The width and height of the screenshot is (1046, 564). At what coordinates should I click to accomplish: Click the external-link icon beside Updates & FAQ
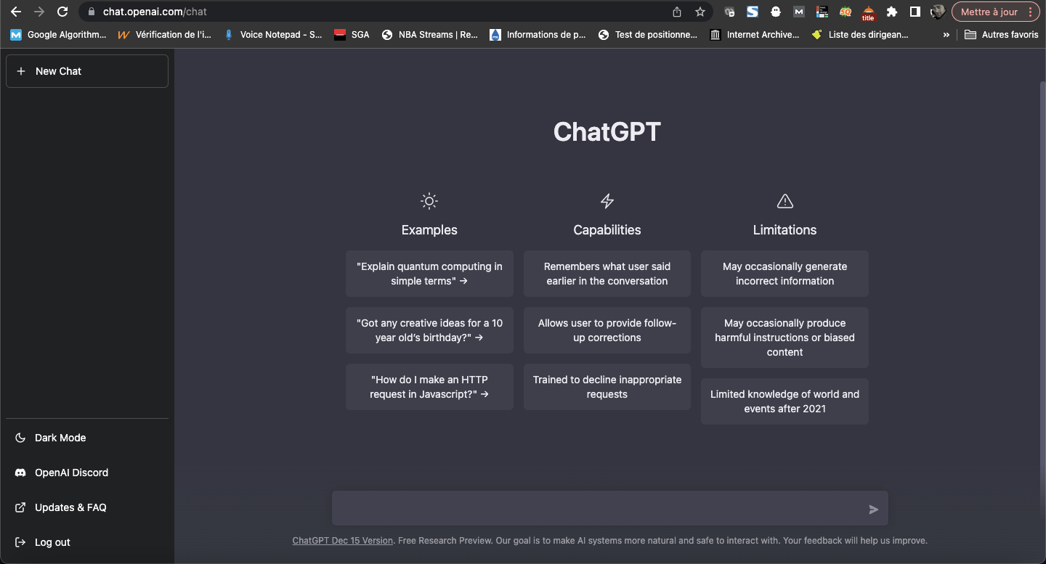point(20,507)
